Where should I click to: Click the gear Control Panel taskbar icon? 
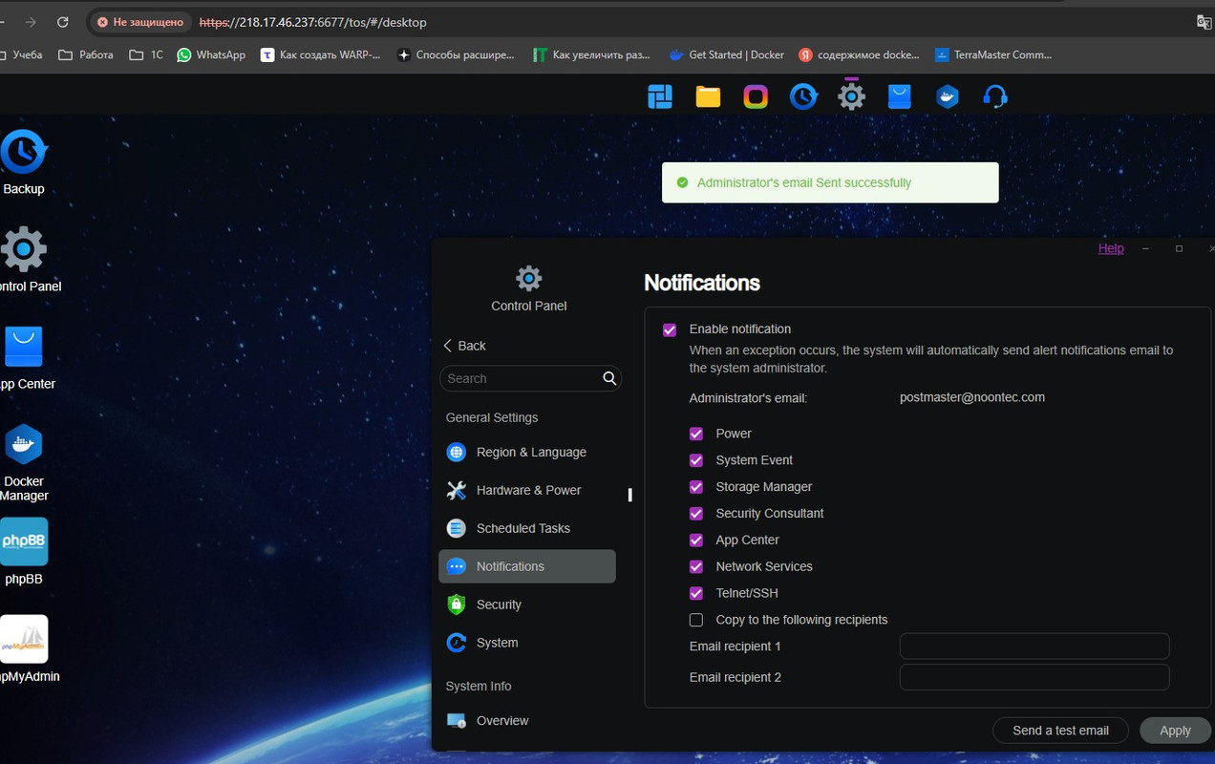coord(851,96)
